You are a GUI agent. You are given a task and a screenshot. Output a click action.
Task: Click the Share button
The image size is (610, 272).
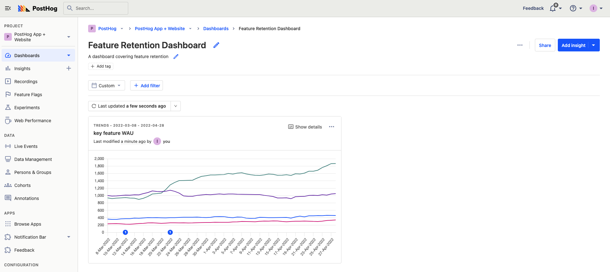(x=545, y=45)
